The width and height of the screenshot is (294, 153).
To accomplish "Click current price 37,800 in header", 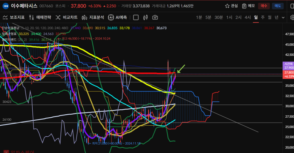I will pos(78,6).
